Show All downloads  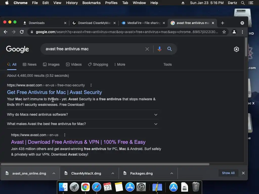(x=228, y=173)
